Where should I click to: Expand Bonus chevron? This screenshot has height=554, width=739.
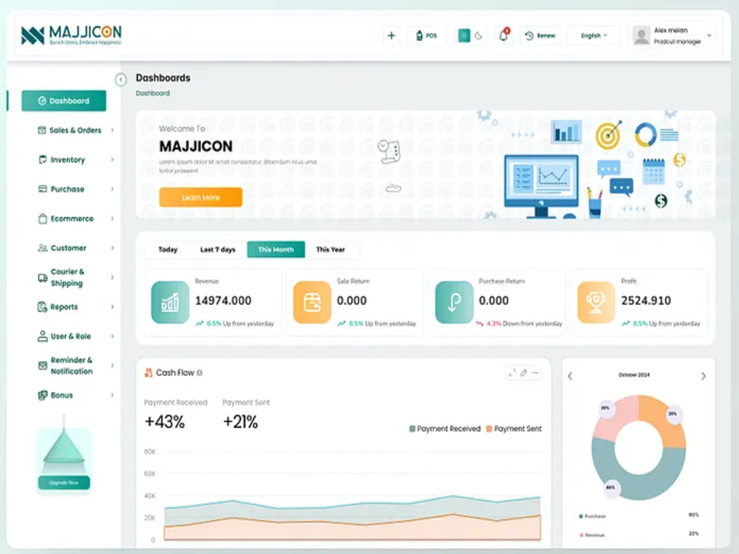(112, 395)
